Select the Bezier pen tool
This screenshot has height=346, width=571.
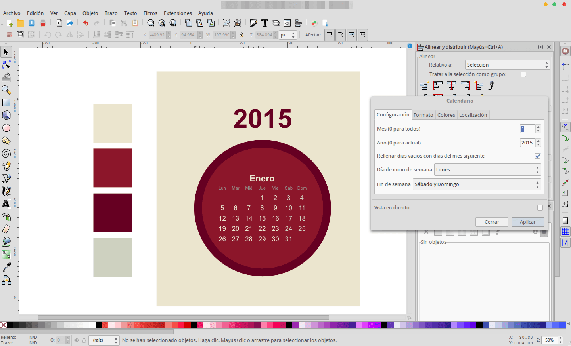[6, 179]
